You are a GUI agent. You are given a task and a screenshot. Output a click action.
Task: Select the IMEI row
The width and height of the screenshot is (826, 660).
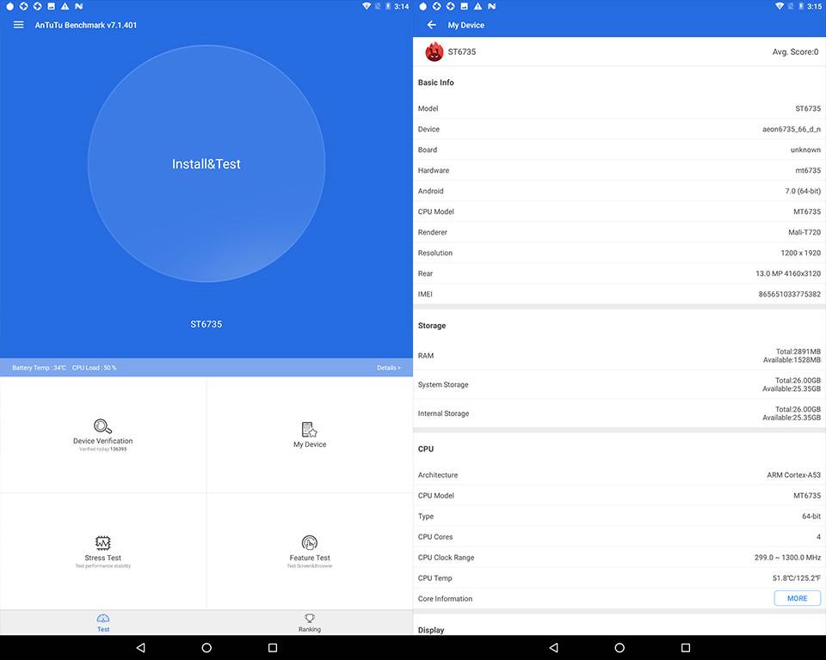coord(619,294)
